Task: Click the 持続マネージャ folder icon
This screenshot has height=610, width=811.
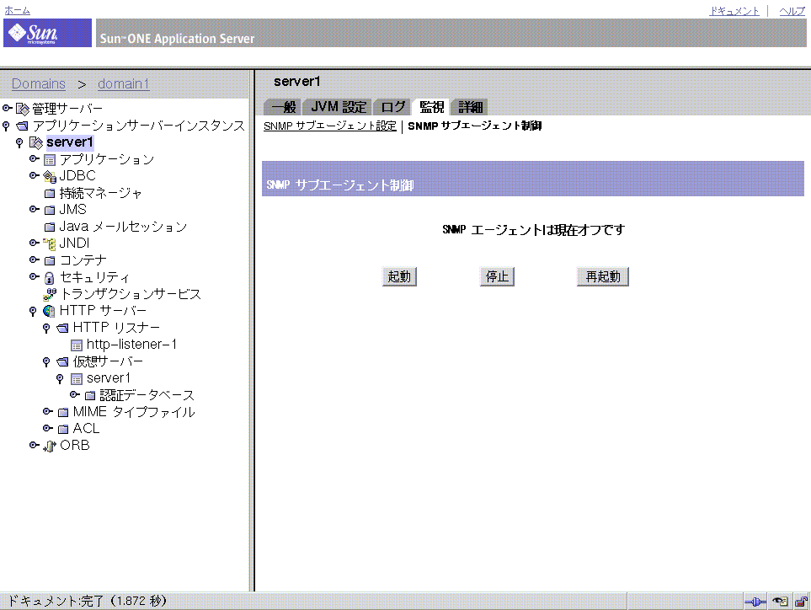Action: click(x=50, y=194)
